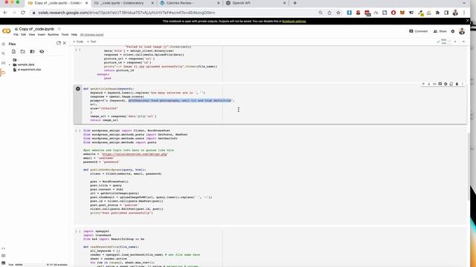
Task: Open the Runtime menu
Action: (53, 35)
